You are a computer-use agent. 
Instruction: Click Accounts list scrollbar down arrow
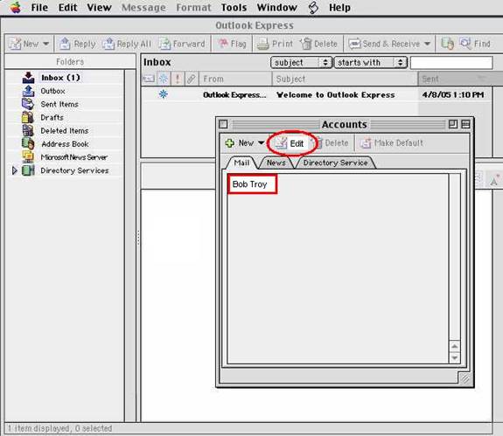[x=454, y=357]
